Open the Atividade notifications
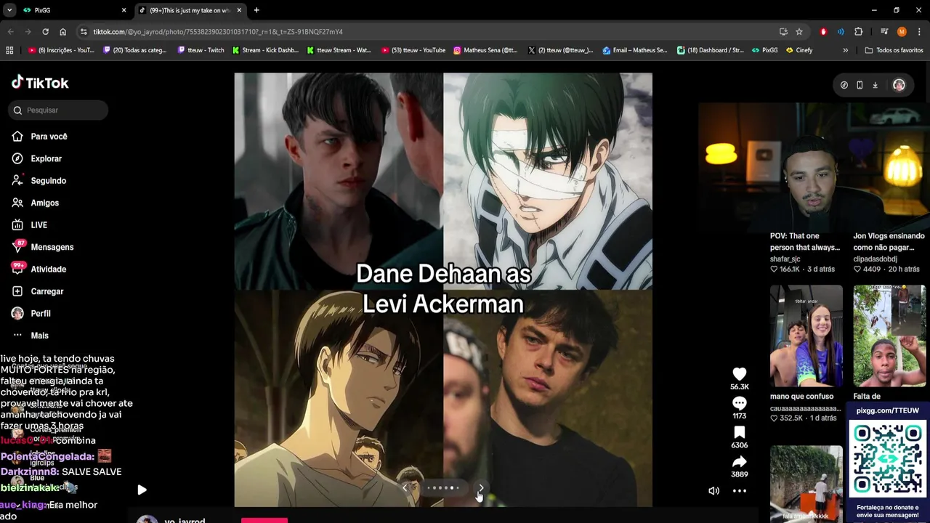This screenshot has height=523, width=930. tap(48, 269)
